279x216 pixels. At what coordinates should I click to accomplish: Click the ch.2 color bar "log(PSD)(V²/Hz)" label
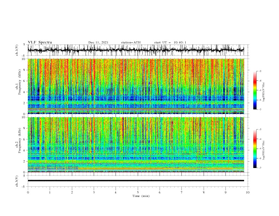(x=263, y=150)
